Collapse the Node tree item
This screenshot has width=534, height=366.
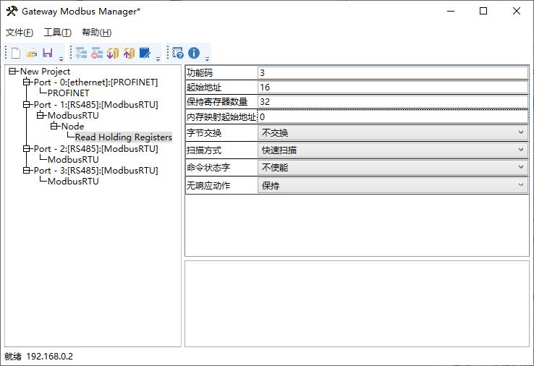click(54, 127)
